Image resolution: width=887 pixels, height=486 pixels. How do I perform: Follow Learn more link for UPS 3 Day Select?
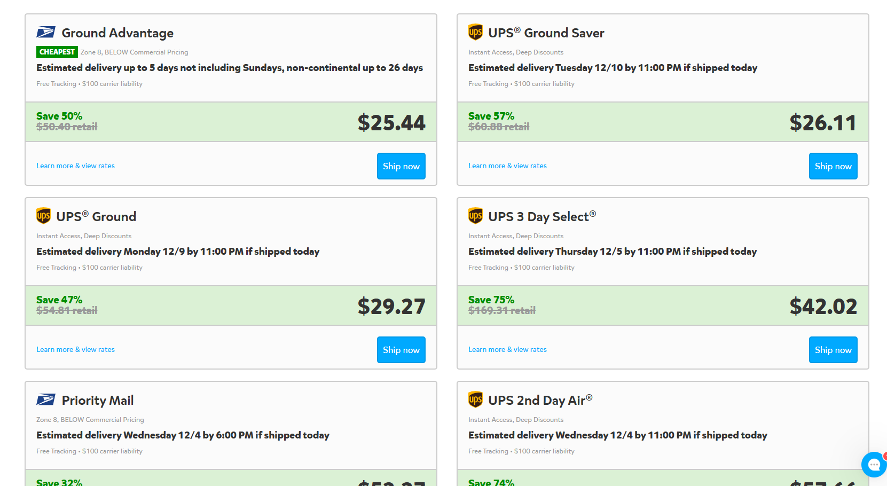(x=507, y=350)
